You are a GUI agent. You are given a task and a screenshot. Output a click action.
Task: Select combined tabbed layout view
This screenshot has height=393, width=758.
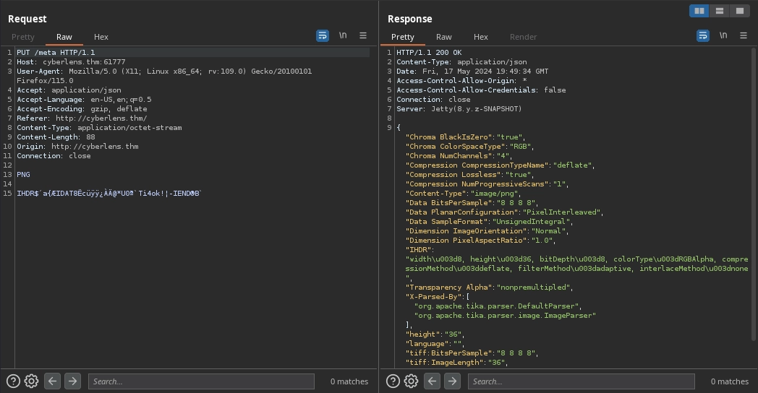[739, 11]
